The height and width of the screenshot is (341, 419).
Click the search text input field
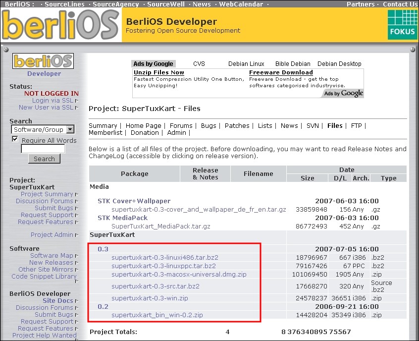coord(43,149)
